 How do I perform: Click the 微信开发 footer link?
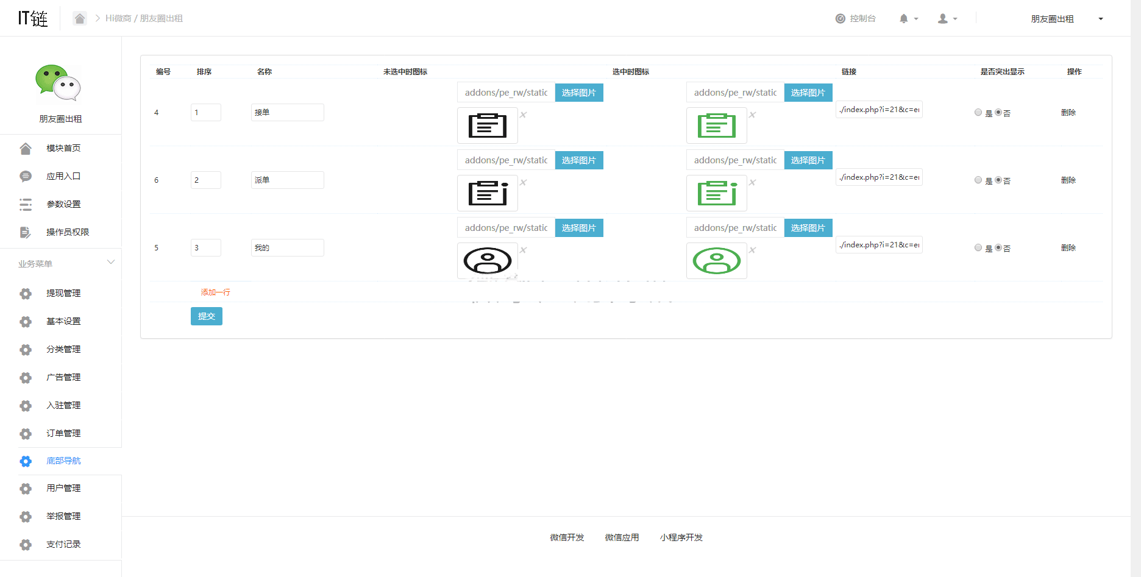click(x=567, y=537)
